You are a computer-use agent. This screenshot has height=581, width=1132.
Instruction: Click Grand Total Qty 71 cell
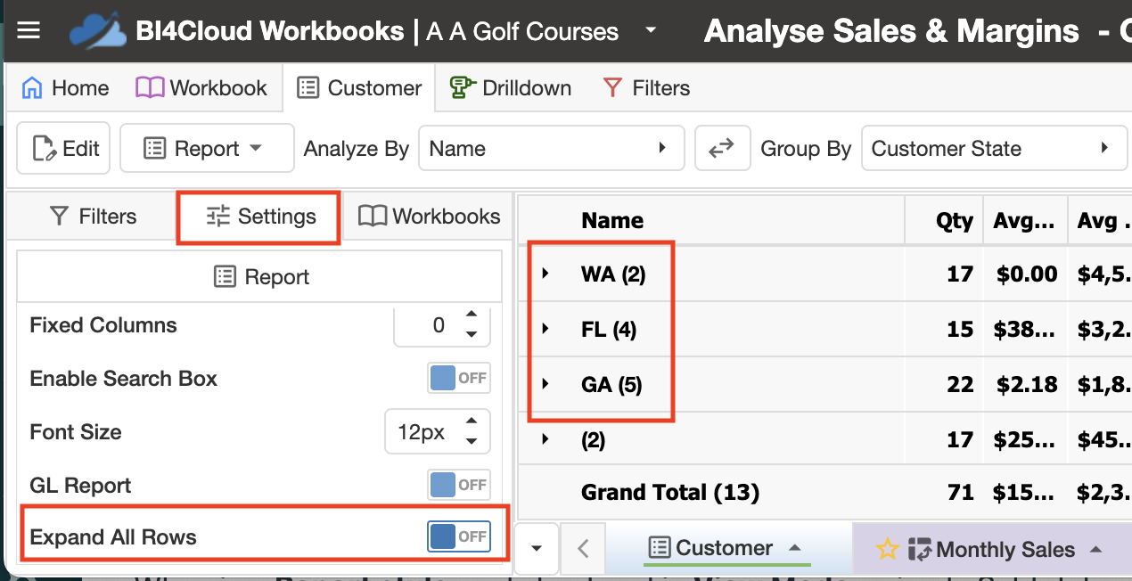coord(960,492)
